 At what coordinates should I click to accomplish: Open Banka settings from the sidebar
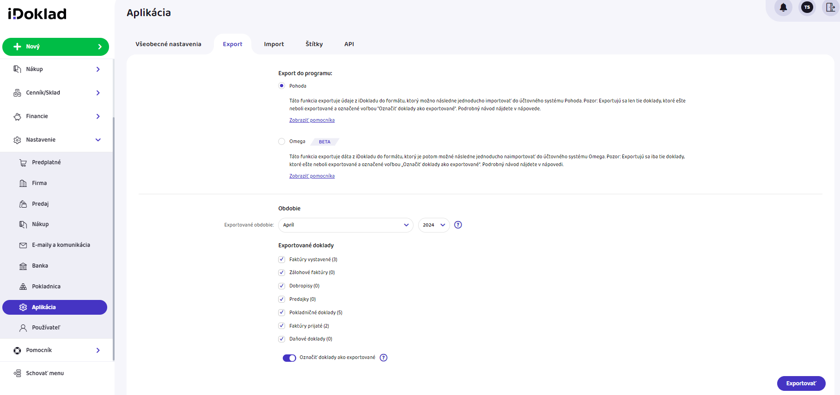coord(40,266)
